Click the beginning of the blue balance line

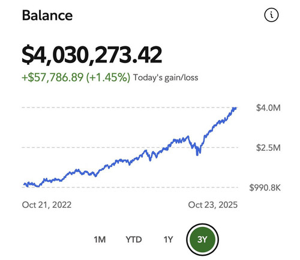[24, 184]
